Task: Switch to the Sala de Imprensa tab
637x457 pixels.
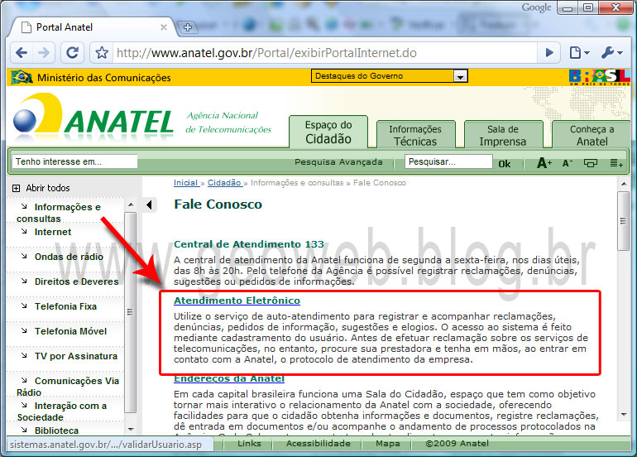Action: coord(503,135)
